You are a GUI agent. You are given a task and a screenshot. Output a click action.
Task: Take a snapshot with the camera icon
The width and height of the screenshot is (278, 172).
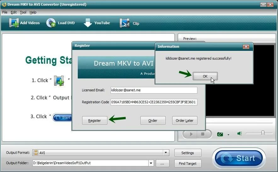(220, 134)
